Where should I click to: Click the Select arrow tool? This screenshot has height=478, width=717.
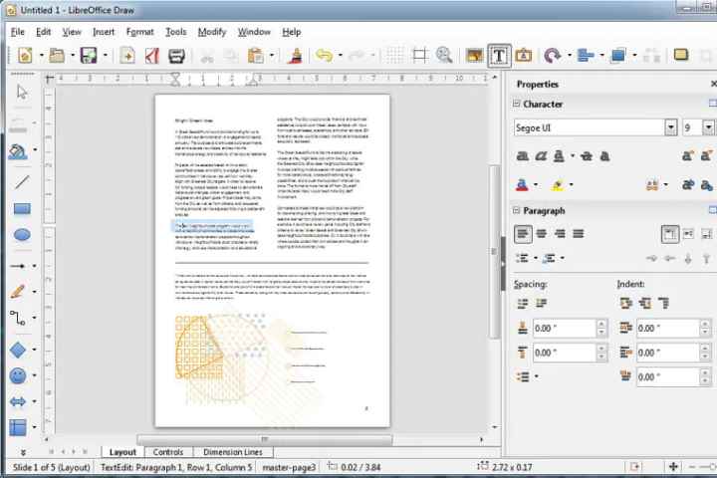coord(21,93)
